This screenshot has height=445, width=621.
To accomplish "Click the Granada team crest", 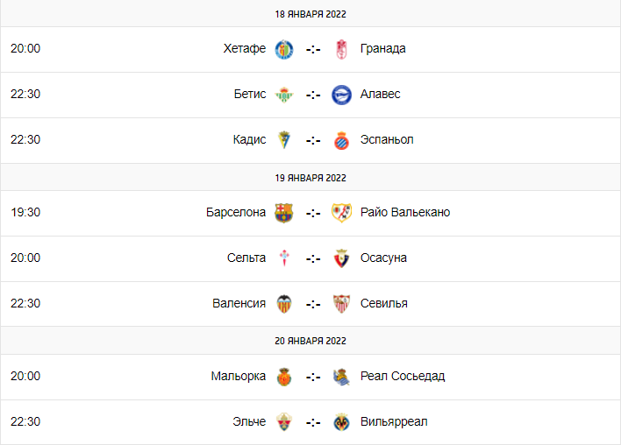I will [341, 49].
